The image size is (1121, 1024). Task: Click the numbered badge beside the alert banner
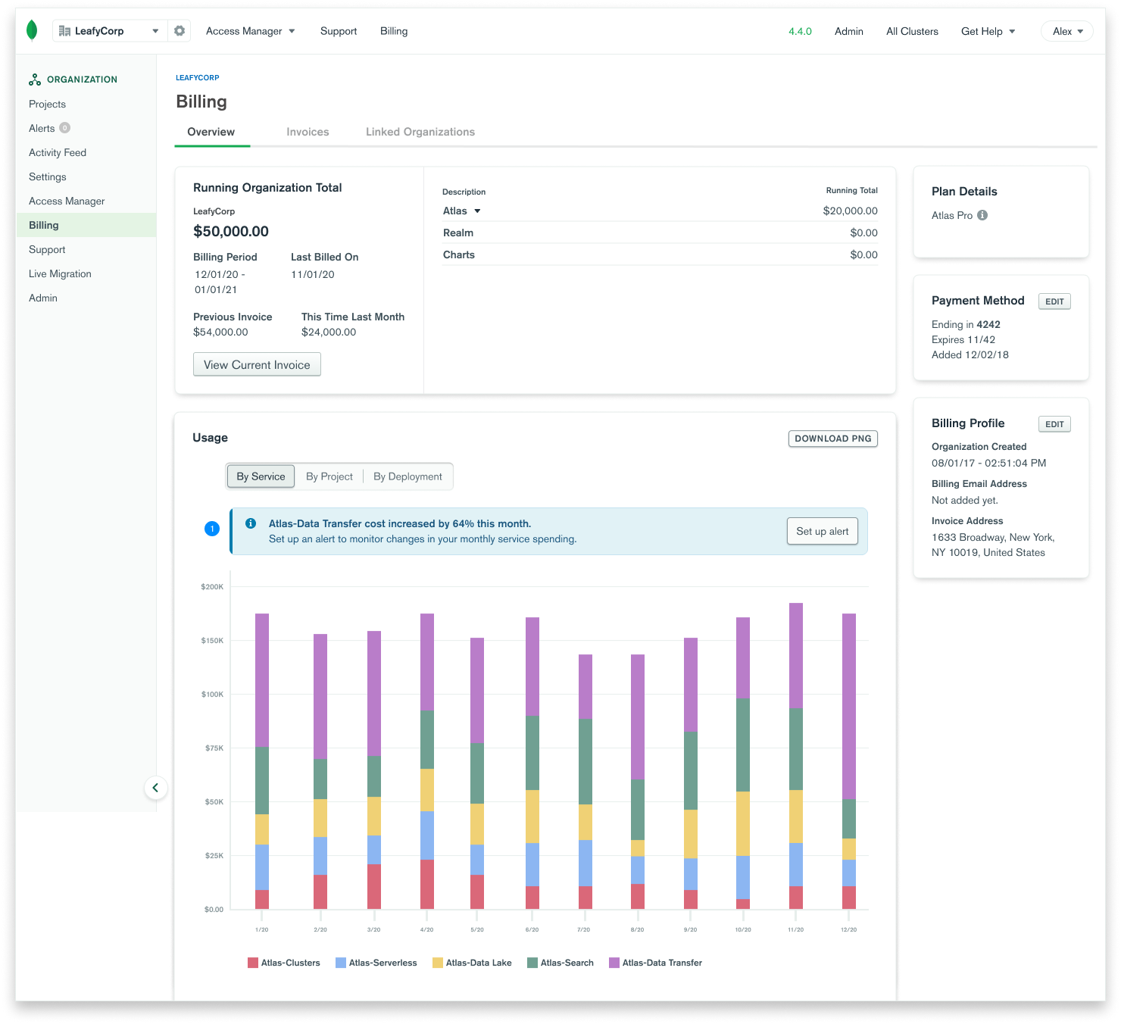[212, 529]
